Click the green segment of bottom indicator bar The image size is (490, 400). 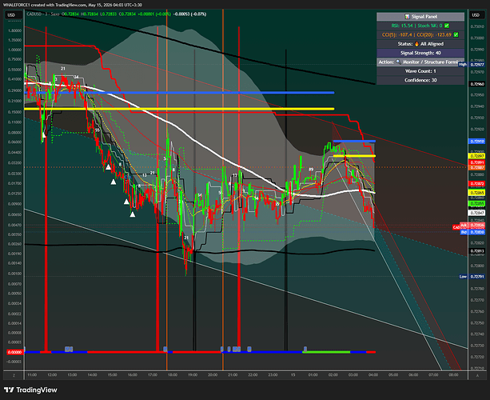(326, 352)
